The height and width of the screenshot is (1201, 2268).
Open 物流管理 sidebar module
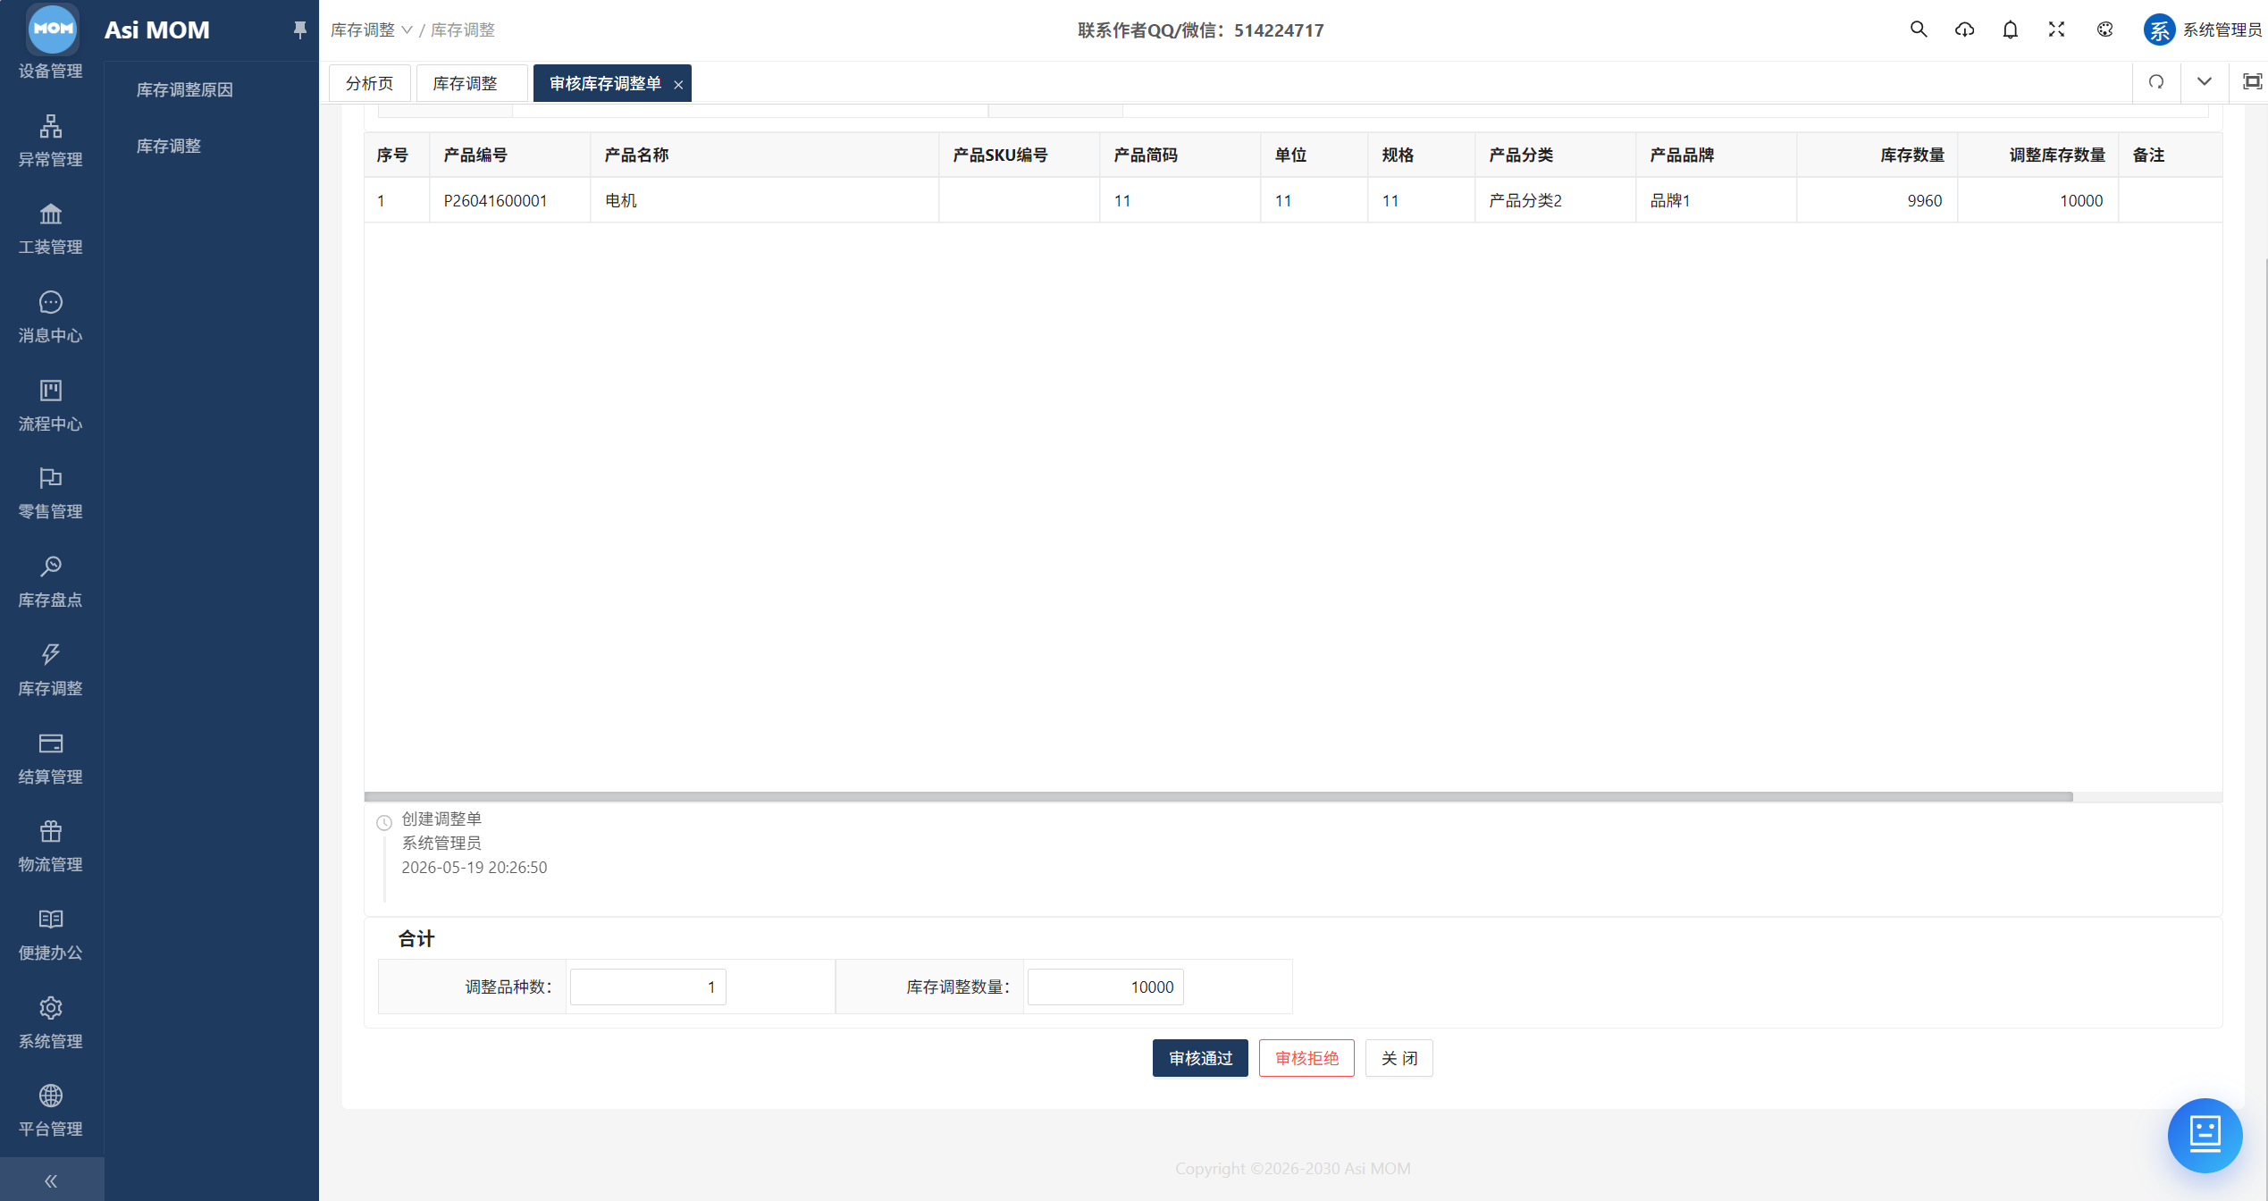(51, 846)
